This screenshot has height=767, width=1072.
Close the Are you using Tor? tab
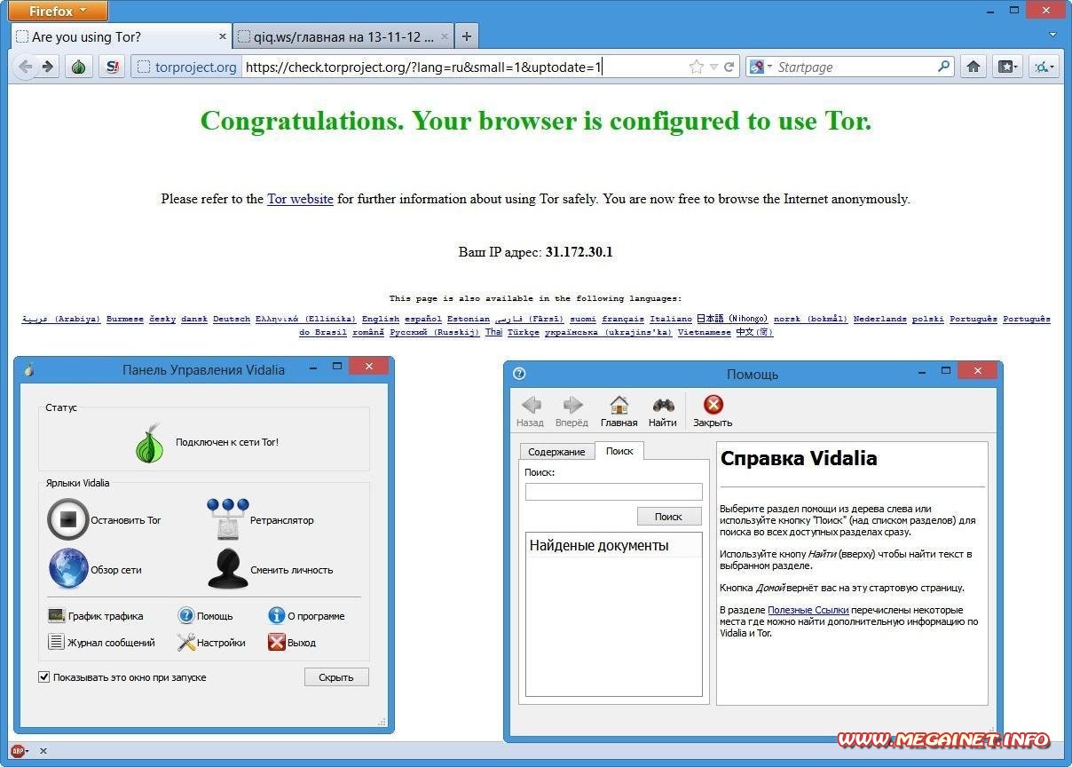point(223,36)
